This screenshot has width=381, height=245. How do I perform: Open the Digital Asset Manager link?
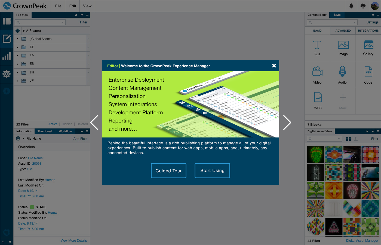click(362, 241)
